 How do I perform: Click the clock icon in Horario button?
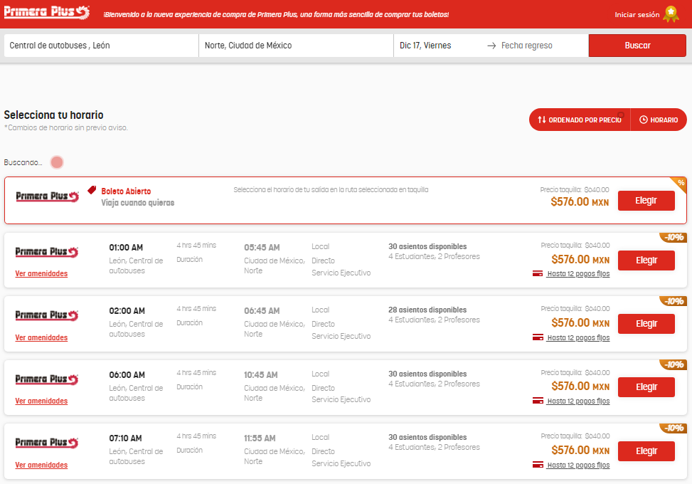coord(644,120)
